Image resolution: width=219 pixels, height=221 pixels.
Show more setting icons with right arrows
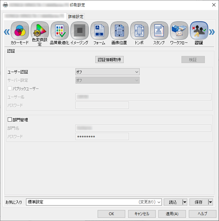coord(212,32)
